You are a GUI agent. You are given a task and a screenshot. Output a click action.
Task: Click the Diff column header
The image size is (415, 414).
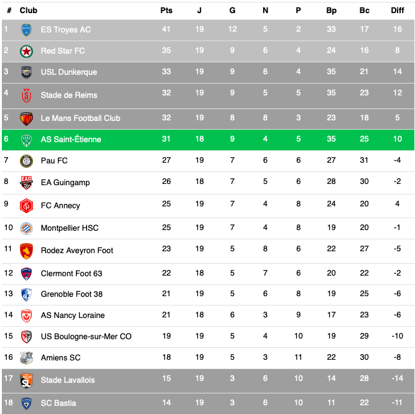(397, 11)
